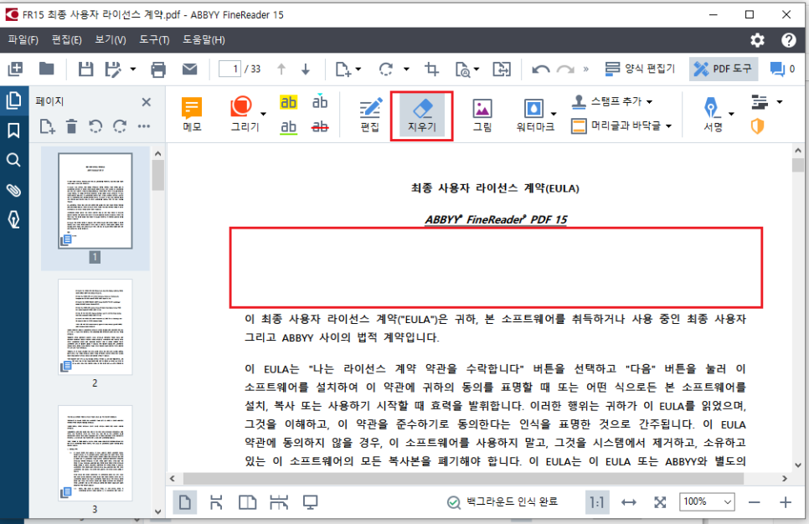Open a file using the folder icon
809x524 pixels.
point(46,68)
